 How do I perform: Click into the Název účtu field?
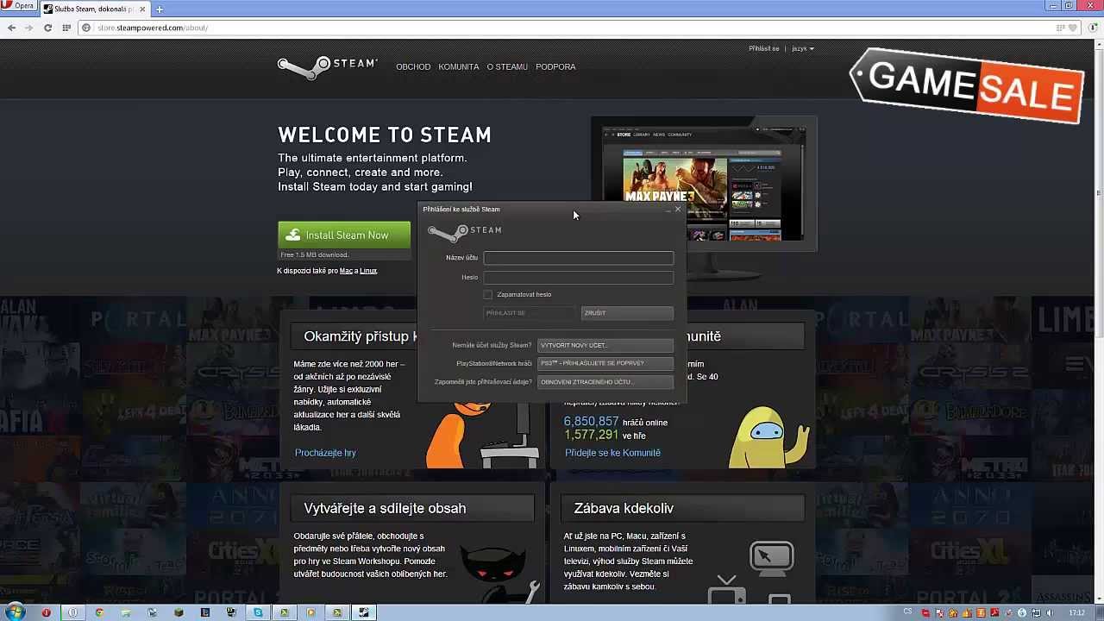pos(578,258)
